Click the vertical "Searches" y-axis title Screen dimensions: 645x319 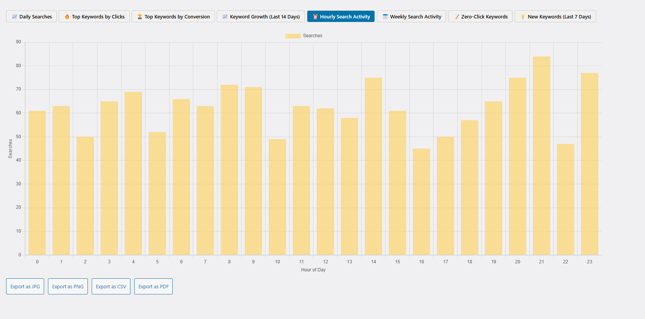[10, 149]
